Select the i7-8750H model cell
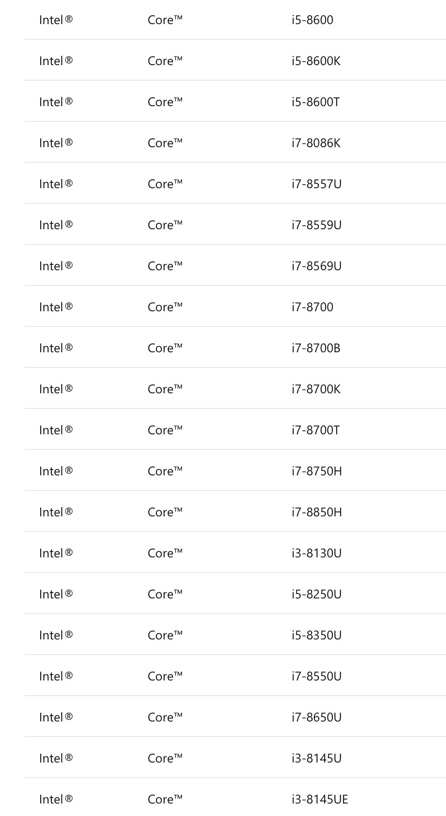This screenshot has height=816, width=446. pyautogui.click(x=317, y=471)
